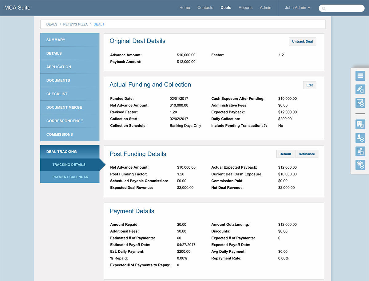The image size is (369, 281).
Task: Open the Commissions sidebar tab
Action: click(70, 135)
